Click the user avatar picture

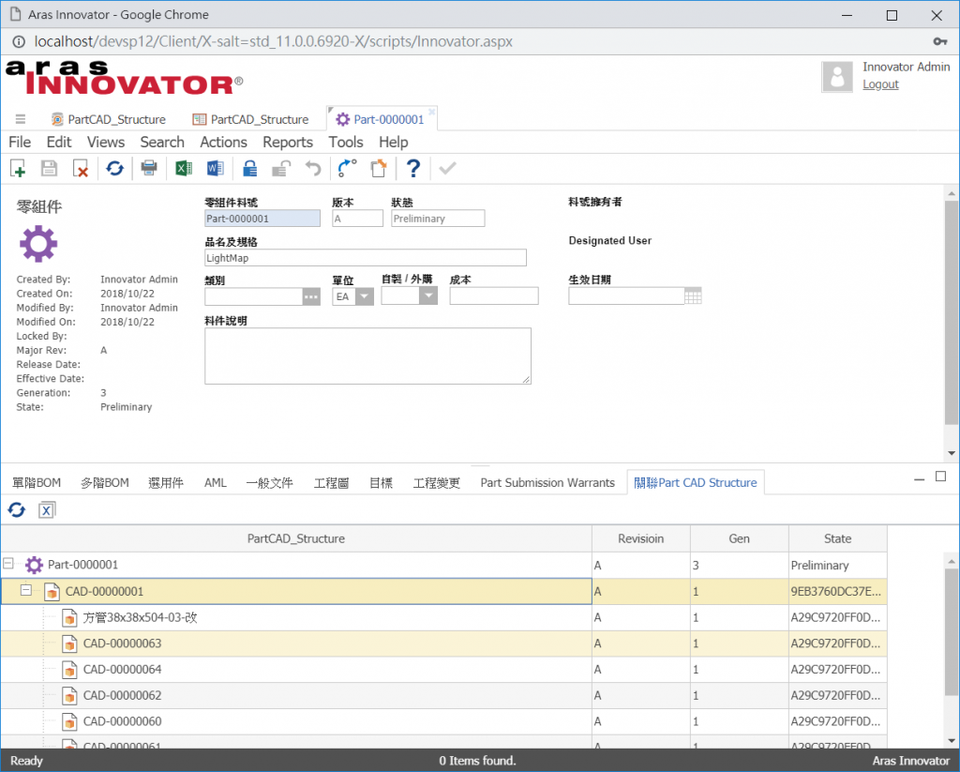click(x=837, y=77)
